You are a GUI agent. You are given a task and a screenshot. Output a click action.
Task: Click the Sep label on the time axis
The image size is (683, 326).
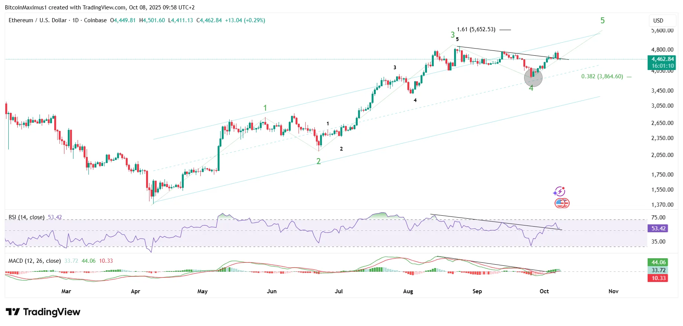pyautogui.click(x=477, y=291)
